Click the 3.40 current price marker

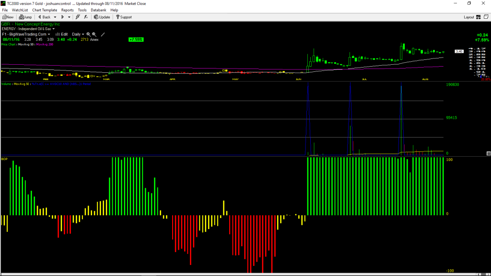click(x=459, y=51)
